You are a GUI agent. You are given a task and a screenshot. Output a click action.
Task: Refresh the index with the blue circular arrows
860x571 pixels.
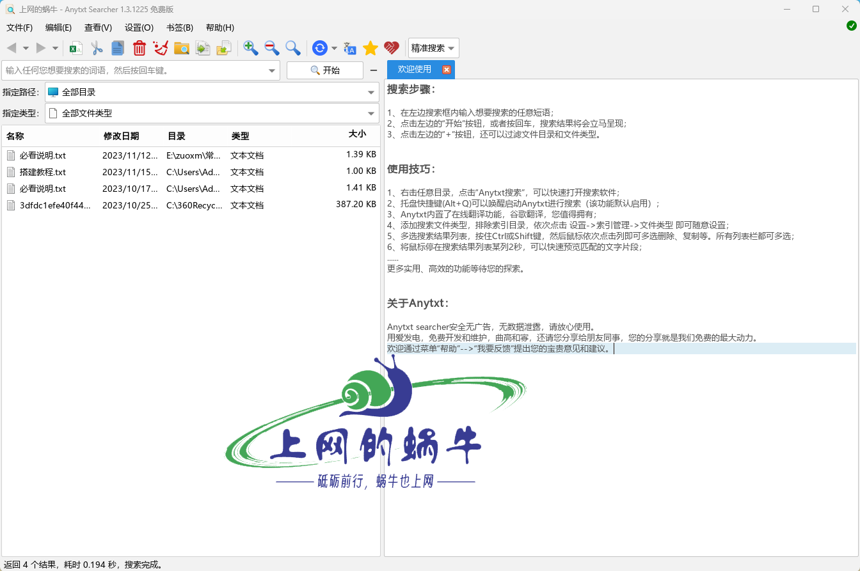point(320,48)
